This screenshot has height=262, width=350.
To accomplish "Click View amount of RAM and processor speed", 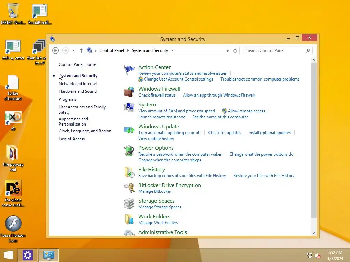I will 177,111.
